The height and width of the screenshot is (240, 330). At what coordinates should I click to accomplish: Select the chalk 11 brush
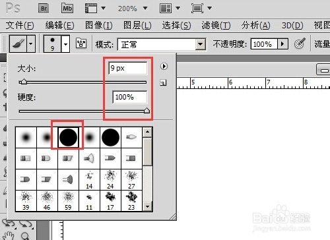89,200
